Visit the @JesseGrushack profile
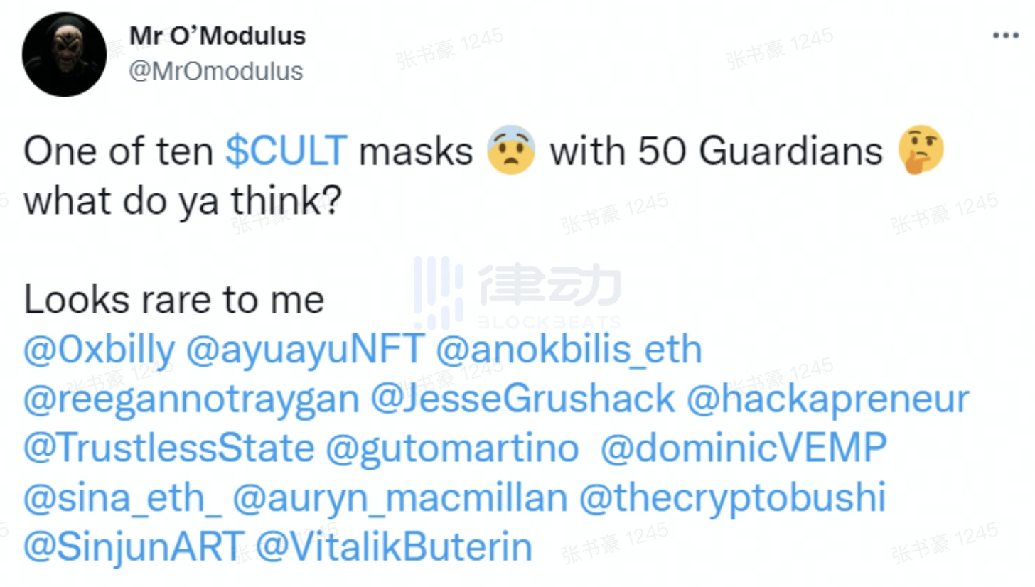Viewport: 1035px width, 587px height. [x=522, y=400]
